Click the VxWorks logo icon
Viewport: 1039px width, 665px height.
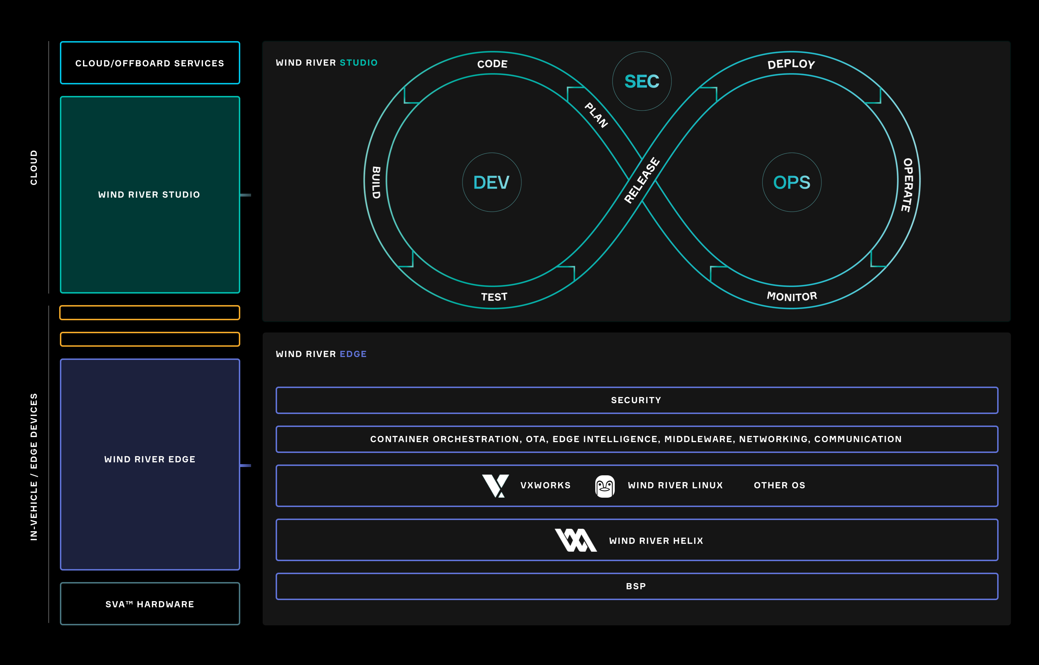[496, 486]
